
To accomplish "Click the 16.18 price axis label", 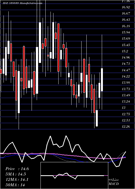I will coord(126,26).
